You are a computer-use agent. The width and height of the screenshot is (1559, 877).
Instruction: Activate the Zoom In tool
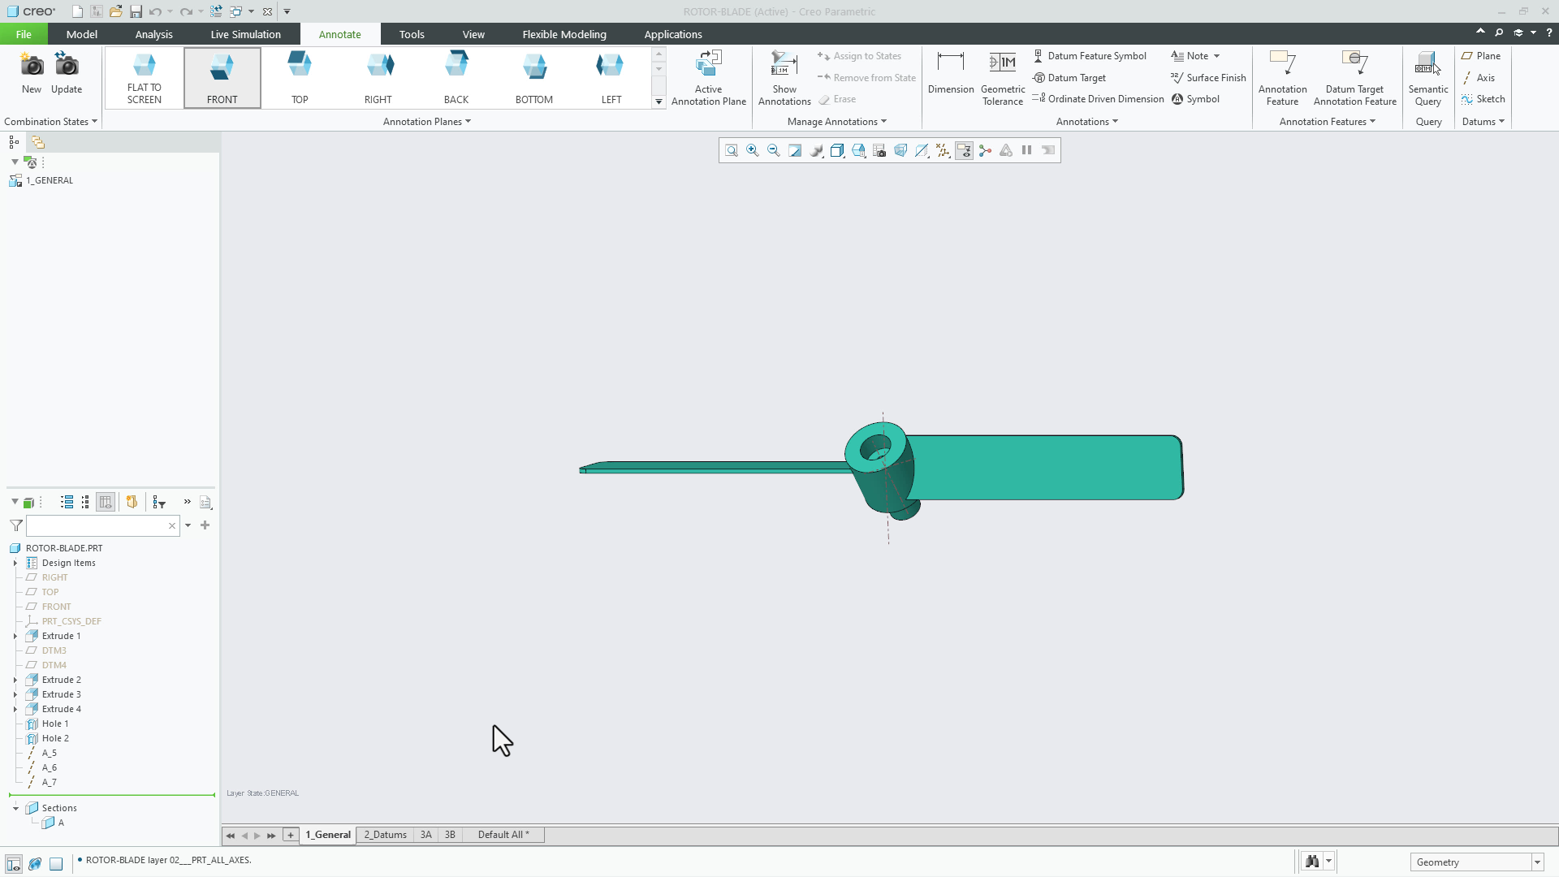click(x=752, y=150)
